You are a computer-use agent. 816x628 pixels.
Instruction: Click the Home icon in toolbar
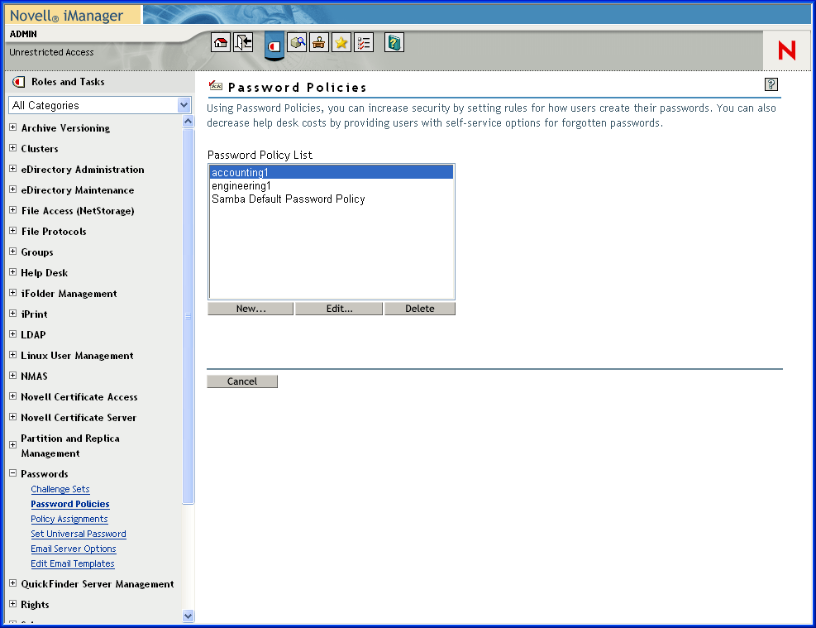(x=221, y=43)
